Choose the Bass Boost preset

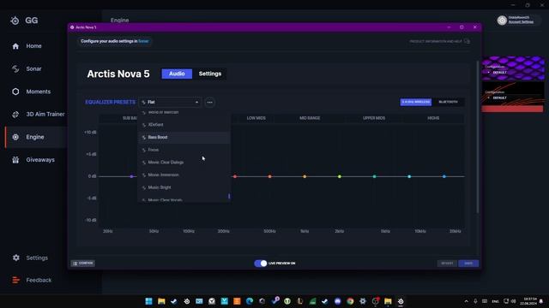pyautogui.click(x=184, y=137)
